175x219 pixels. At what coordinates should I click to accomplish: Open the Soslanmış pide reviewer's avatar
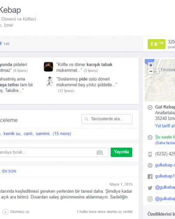[49, 81]
